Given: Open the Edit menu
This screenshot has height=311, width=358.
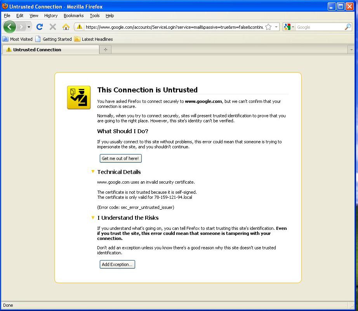Looking at the screenshot, I should click(x=20, y=16).
